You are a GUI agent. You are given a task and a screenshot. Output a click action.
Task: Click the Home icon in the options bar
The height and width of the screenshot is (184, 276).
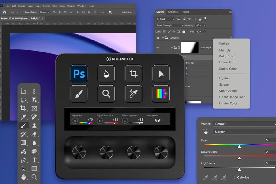click(x=4, y=12)
